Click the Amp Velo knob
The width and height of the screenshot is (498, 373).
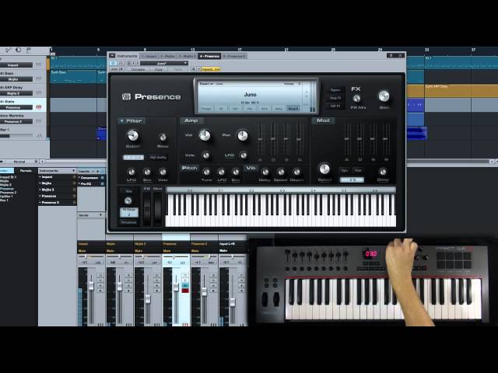pyautogui.click(x=205, y=155)
